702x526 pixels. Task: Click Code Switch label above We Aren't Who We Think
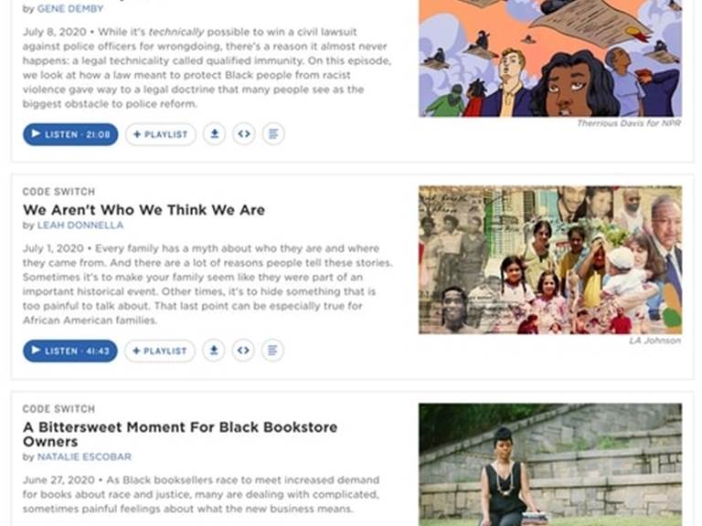[x=58, y=192]
